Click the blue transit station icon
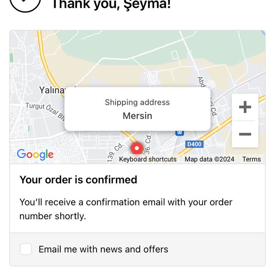Viewport: 275px width, 275px height. (x=179, y=132)
